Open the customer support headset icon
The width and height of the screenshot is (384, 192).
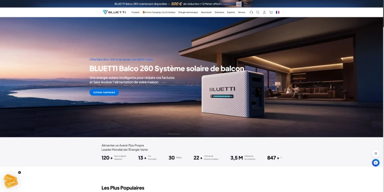pyautogui.click(x=251, y=12)
